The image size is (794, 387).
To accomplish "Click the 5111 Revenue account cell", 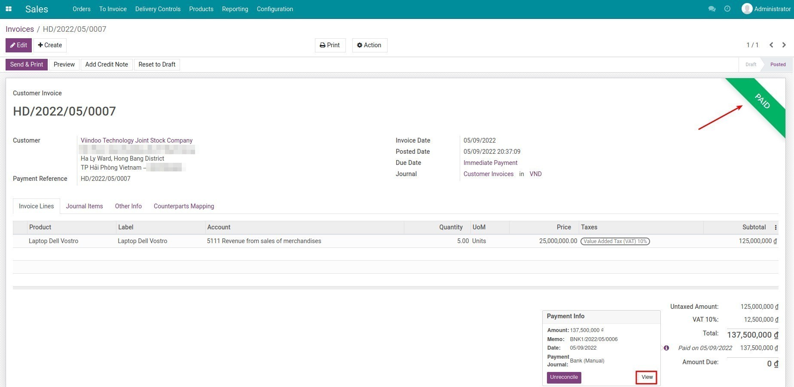I will [x=264, y=241].
